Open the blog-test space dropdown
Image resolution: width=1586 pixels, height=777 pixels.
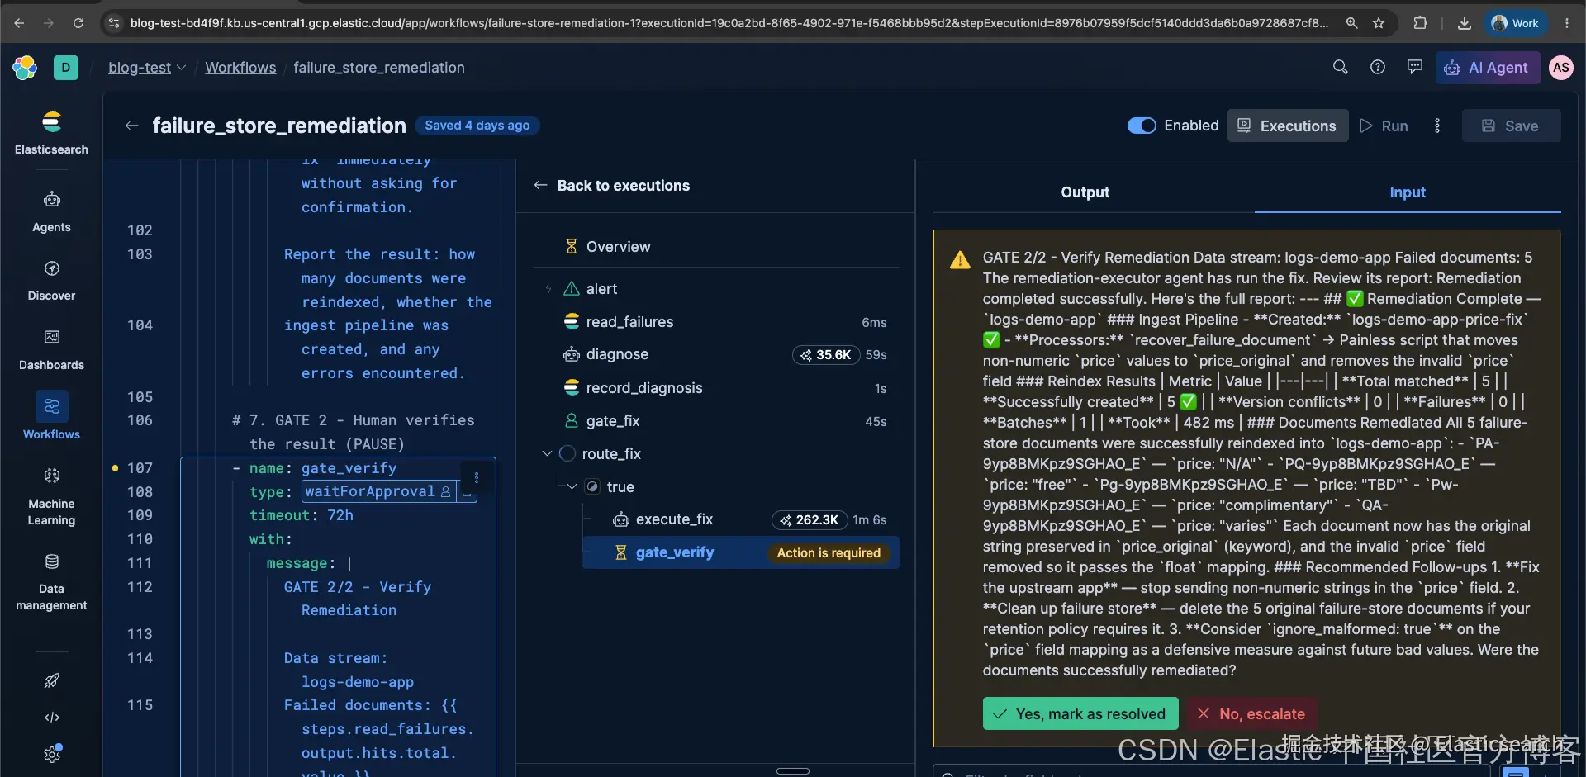pos(146,67)
